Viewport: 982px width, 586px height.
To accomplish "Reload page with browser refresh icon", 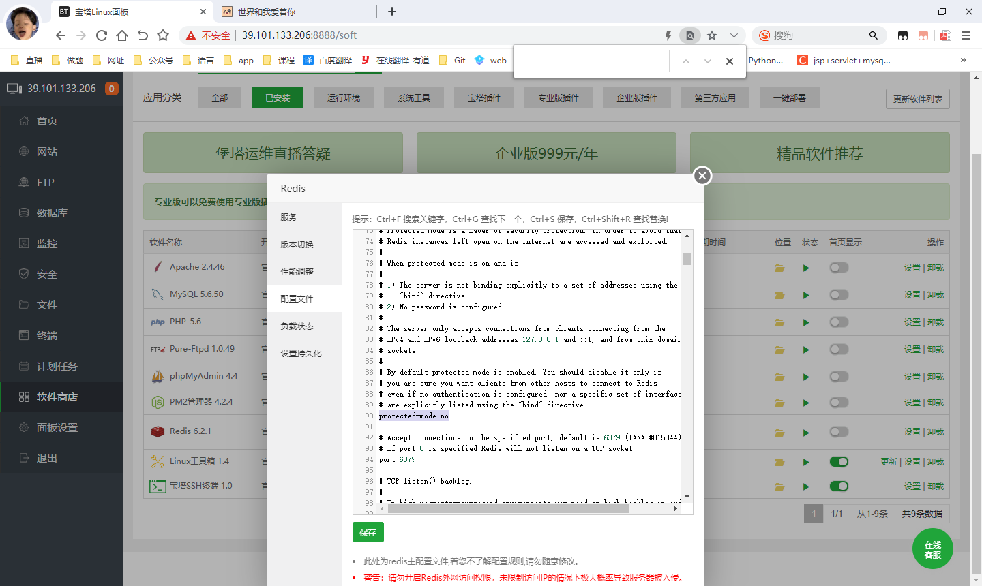I will click(x=102, y=35).
